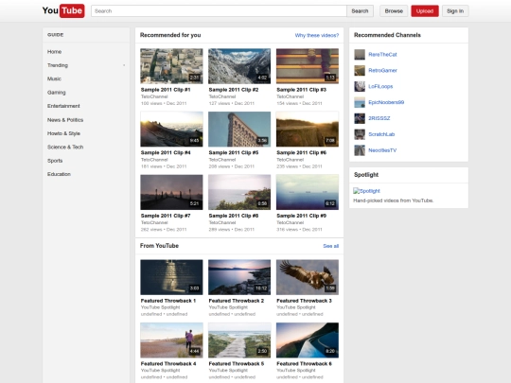511x383 pixels.
Task: Click the Search button
Action: (x=360, y=11)
